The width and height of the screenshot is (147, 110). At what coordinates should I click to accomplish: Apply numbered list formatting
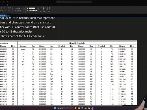[5, 8]
